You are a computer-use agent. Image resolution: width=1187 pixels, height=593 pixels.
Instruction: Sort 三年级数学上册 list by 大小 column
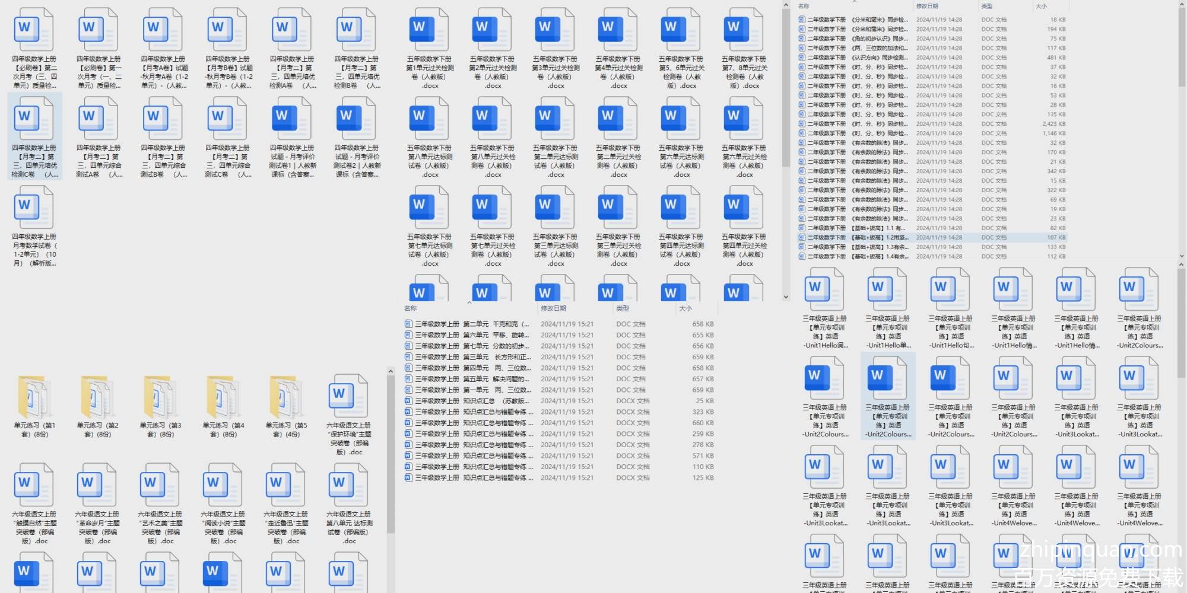pyautogui.click(x=685, y=308)
